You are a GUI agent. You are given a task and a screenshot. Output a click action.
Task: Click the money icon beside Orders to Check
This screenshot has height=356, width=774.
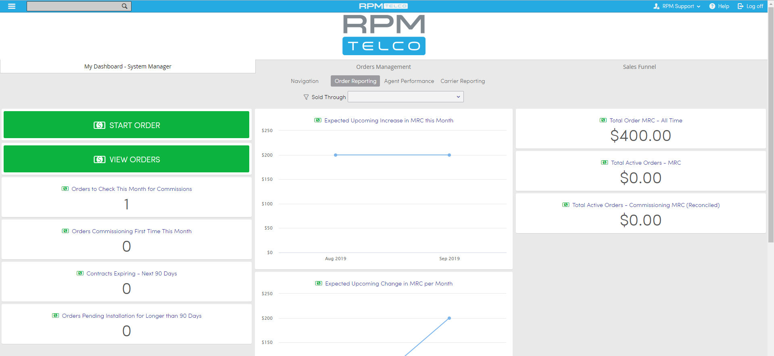65,188
